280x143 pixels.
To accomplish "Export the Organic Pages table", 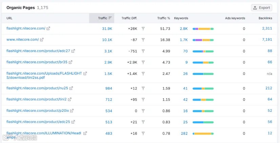I will coord(262,8).
